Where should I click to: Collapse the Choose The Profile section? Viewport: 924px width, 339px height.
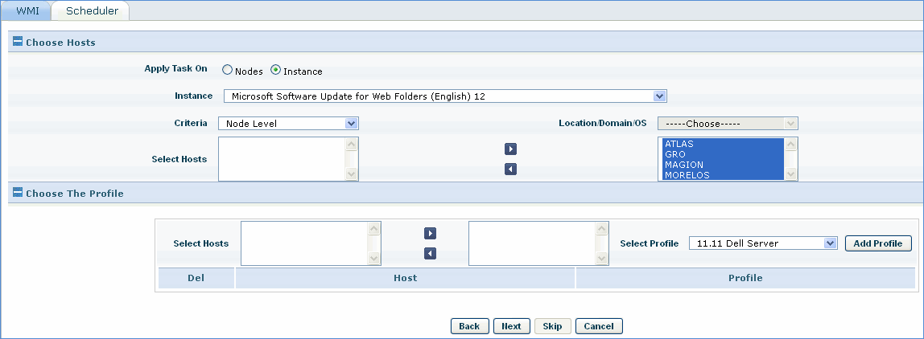pos(18,193)
